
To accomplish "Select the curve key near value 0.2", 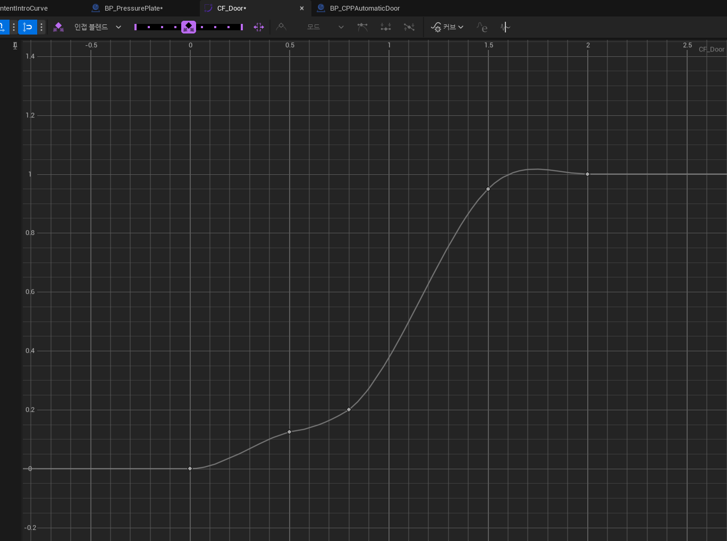I will pos(349,410).
